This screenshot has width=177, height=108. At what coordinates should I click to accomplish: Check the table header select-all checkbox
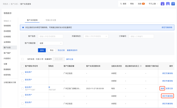pyautogui.click(x=22, y=66)
